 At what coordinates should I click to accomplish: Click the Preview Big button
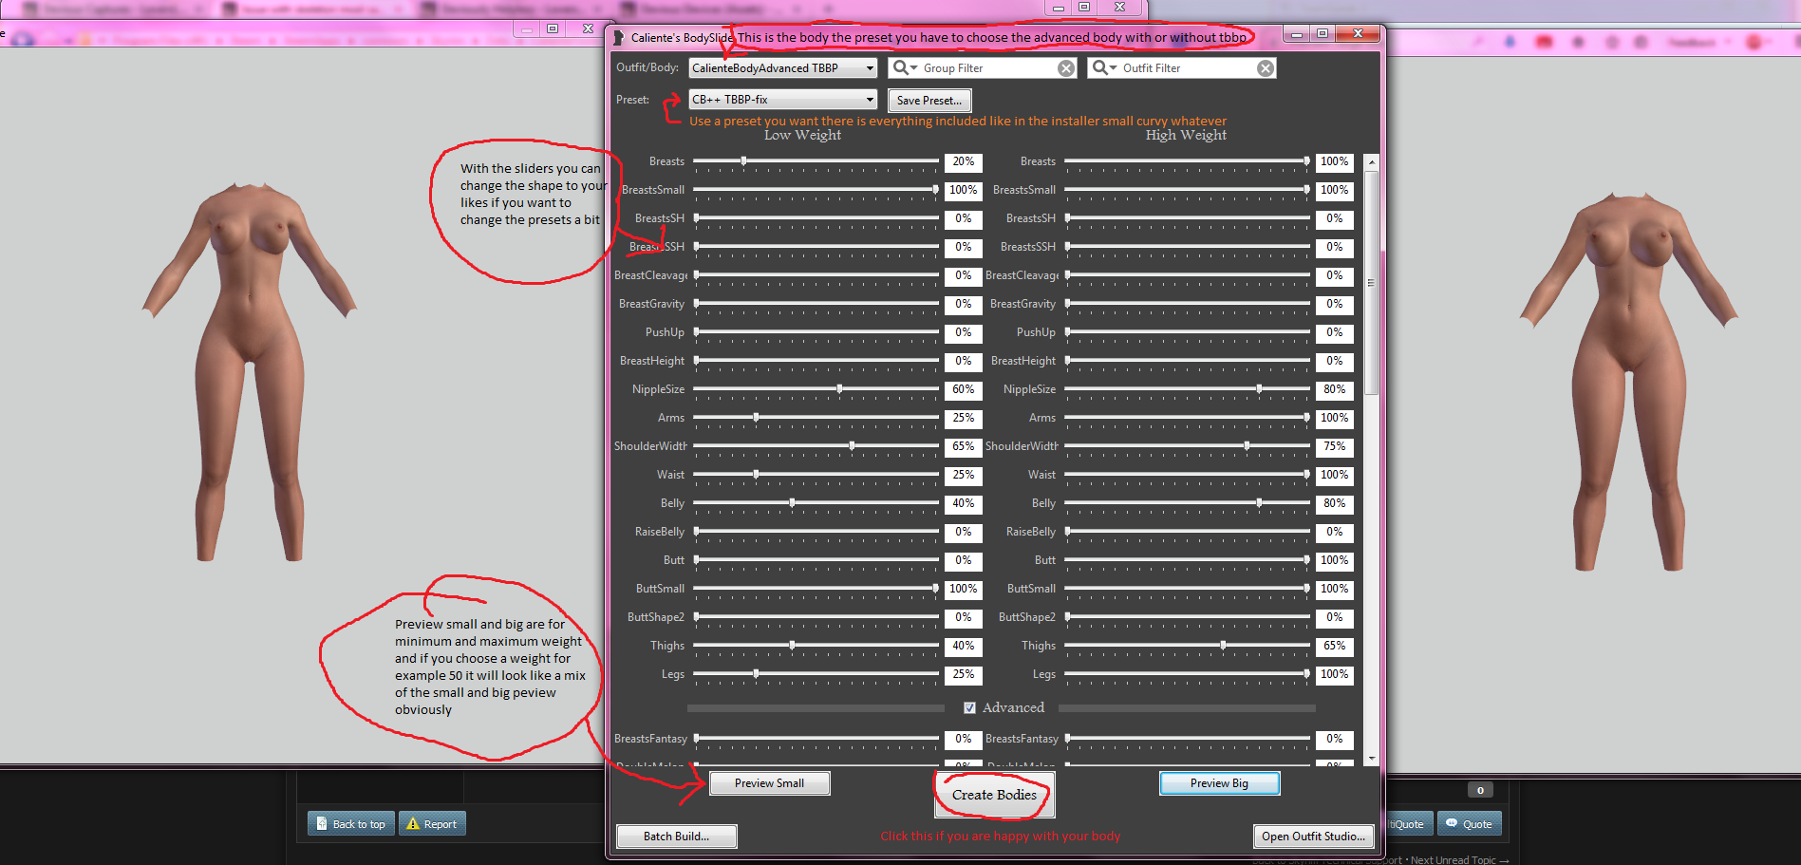pos(1219,783)
